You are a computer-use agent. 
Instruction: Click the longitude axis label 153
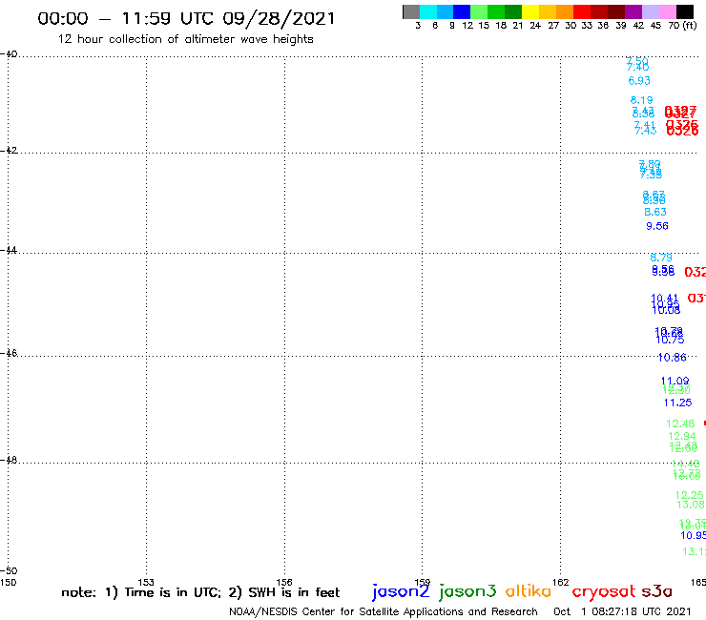click(146, 582)
